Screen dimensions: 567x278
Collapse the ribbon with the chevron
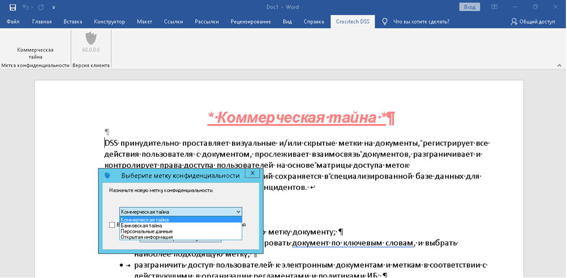(x=560, y=66)
